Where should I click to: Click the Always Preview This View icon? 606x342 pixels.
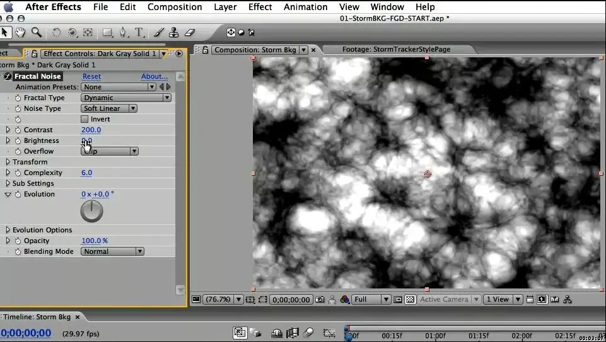pos(196,299)
